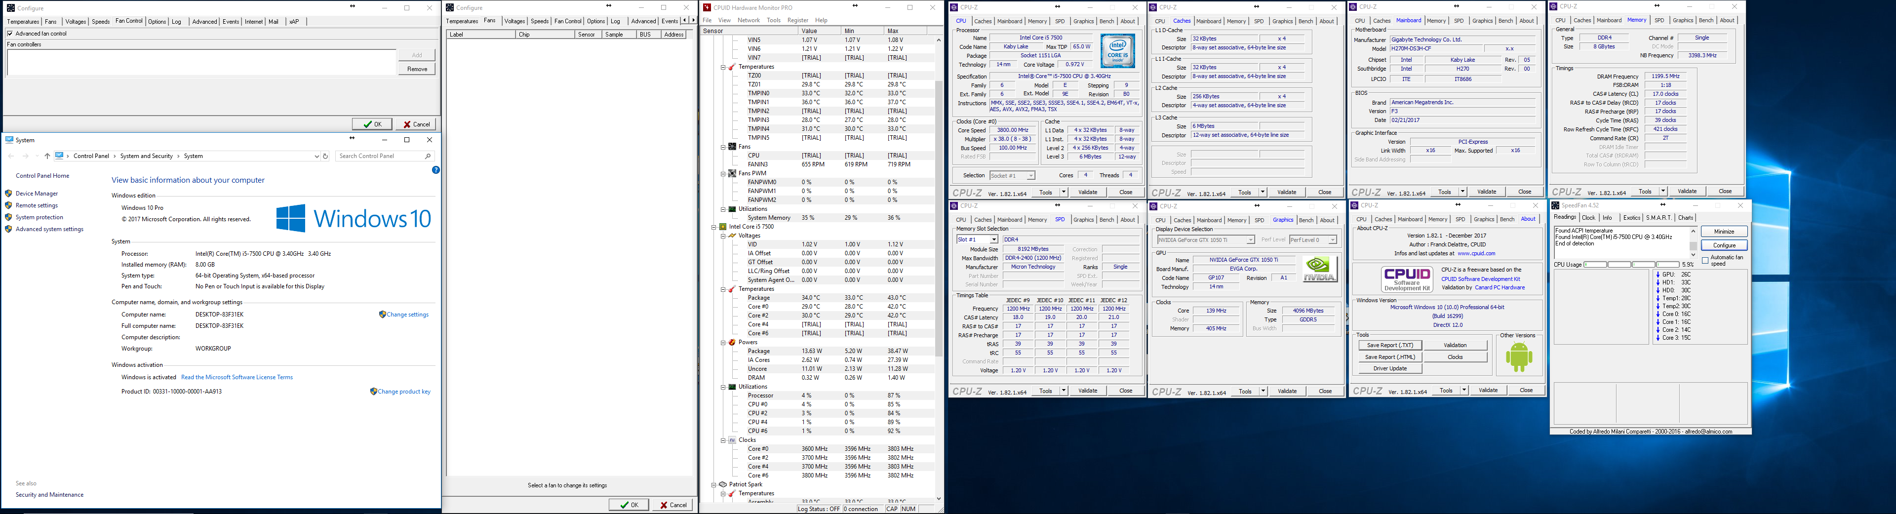Click the Search Control Panel field

pos(384,156)
